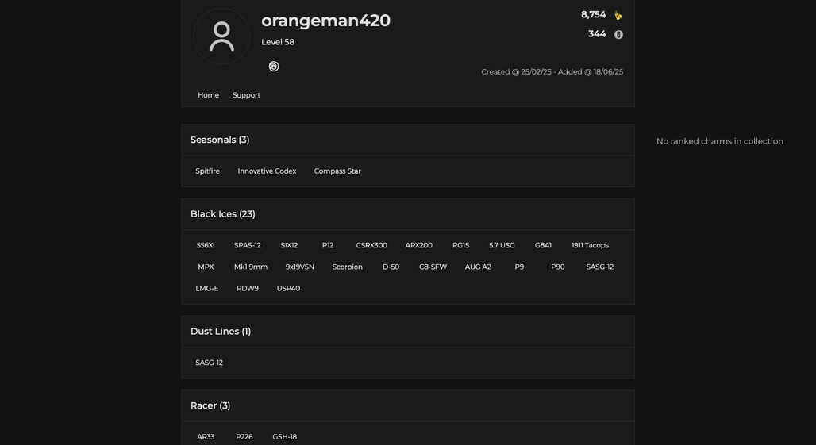
Task: Click the No ranked charms in collection text
Action: 720,141
